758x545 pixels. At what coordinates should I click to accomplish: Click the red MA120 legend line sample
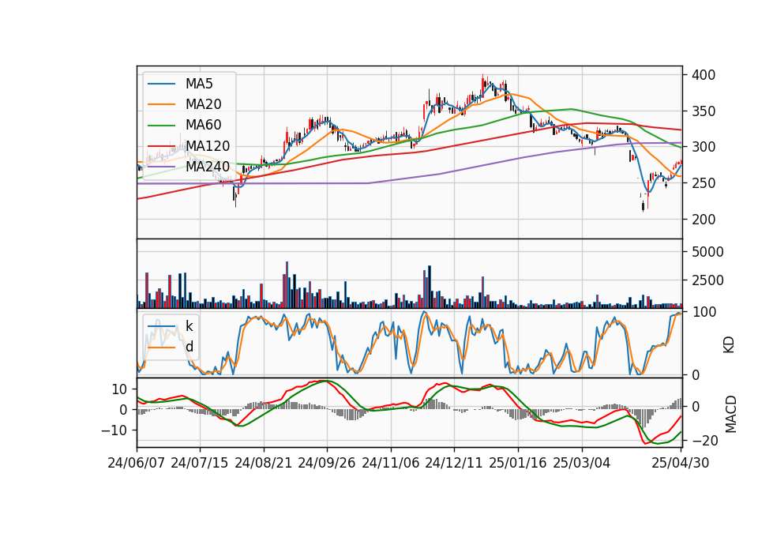click(x=161, y=146)
